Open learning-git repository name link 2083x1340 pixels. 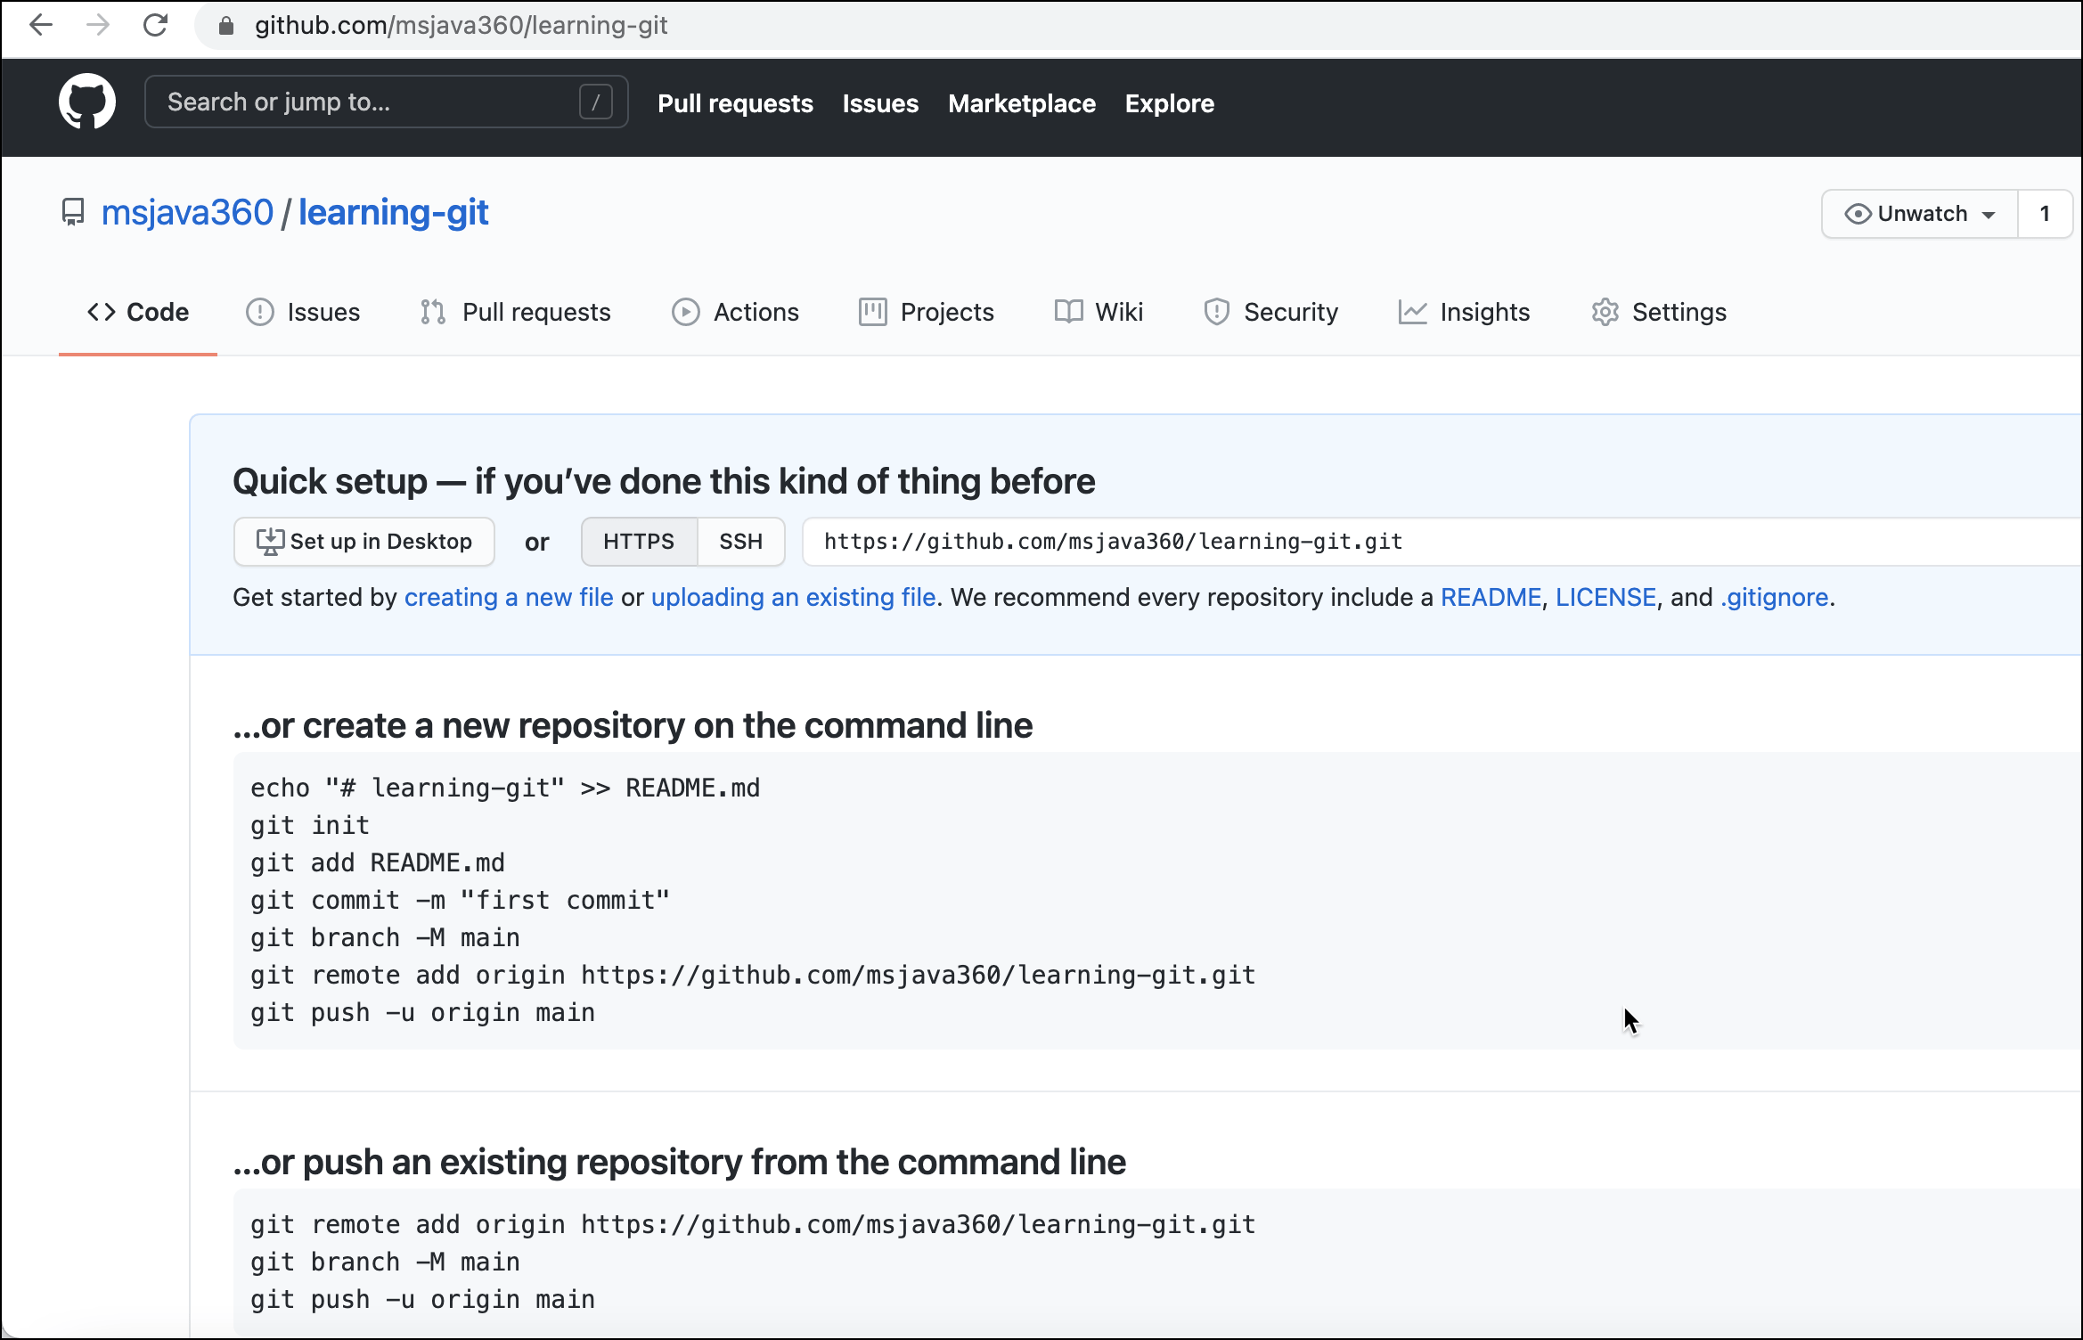(393, 212)
